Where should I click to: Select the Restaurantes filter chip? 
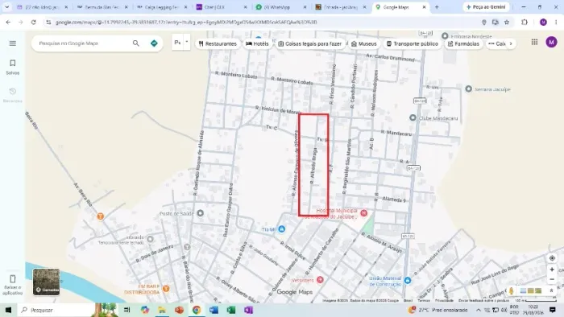click(218, 43)
